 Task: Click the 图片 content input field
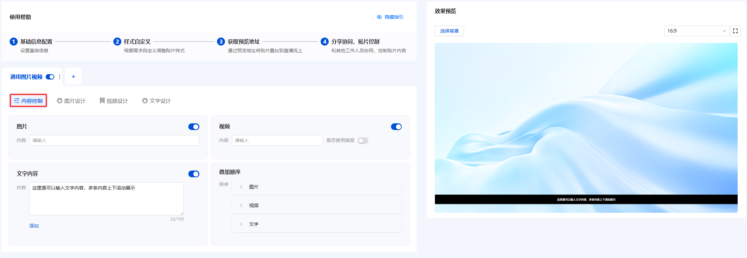[114, 140]
